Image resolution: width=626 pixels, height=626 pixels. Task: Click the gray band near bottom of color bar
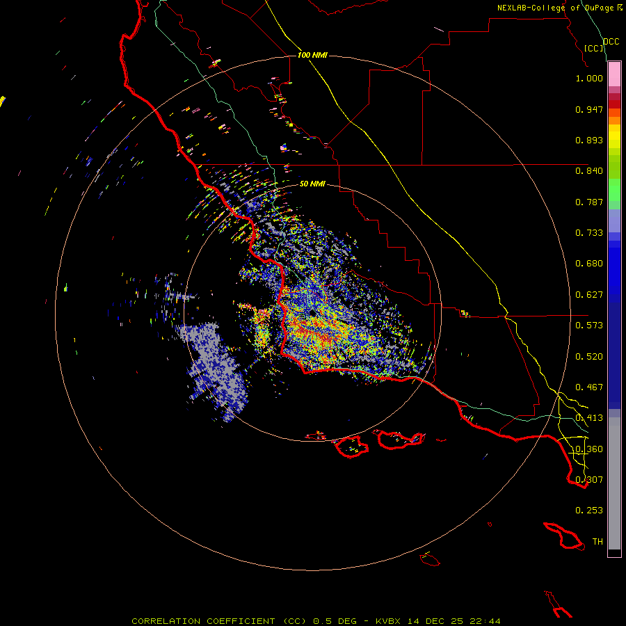tap(614, 483)
